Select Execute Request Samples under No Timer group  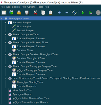[x=31, y=38]
